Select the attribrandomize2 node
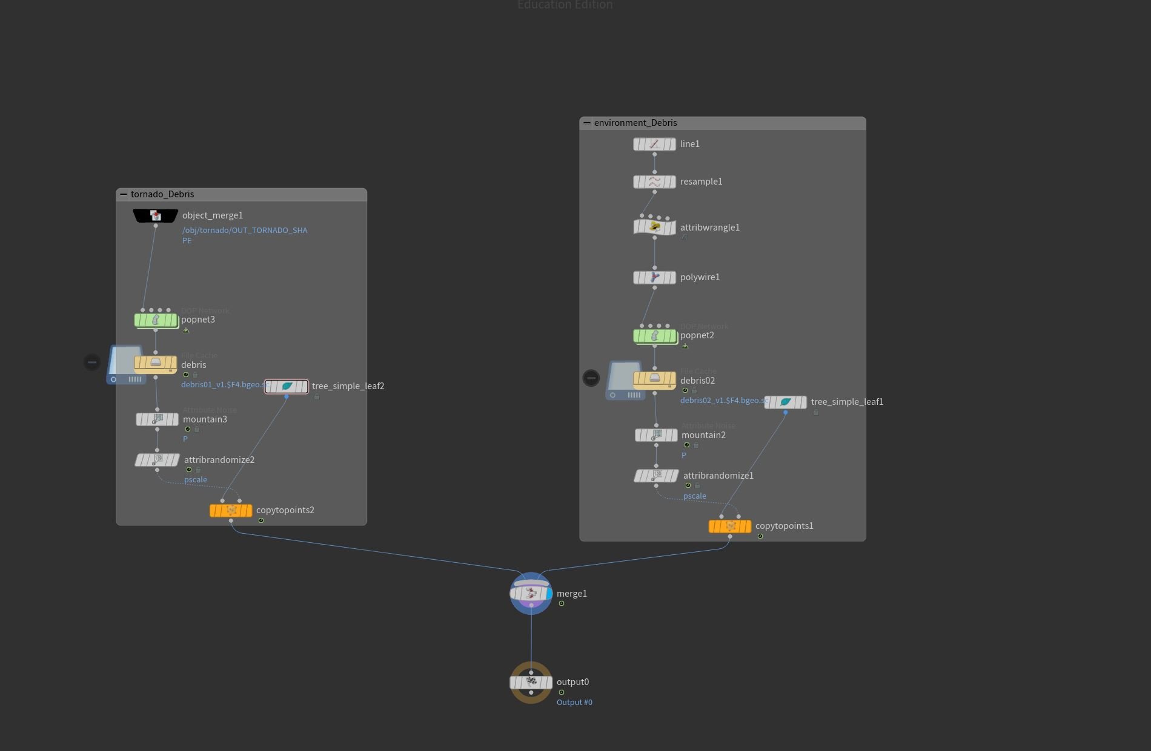The width and height of the screenshot is (1151, 751). [157, 460]
